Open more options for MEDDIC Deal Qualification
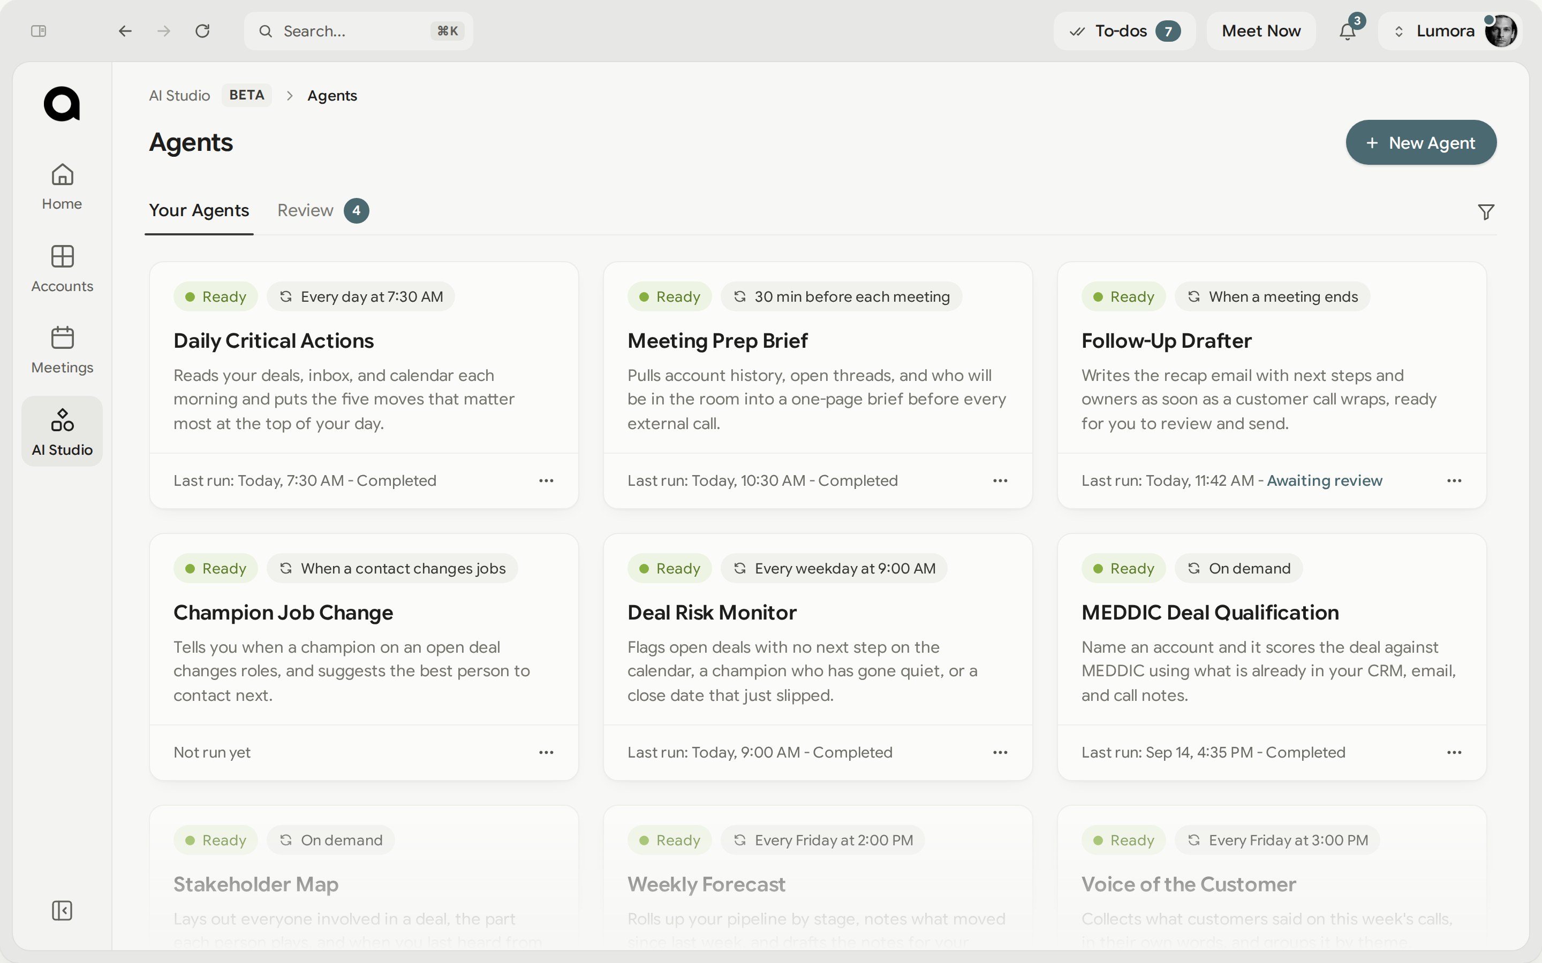The width and height of the screenshot is (1542, 963). [x=1454, y=753]
